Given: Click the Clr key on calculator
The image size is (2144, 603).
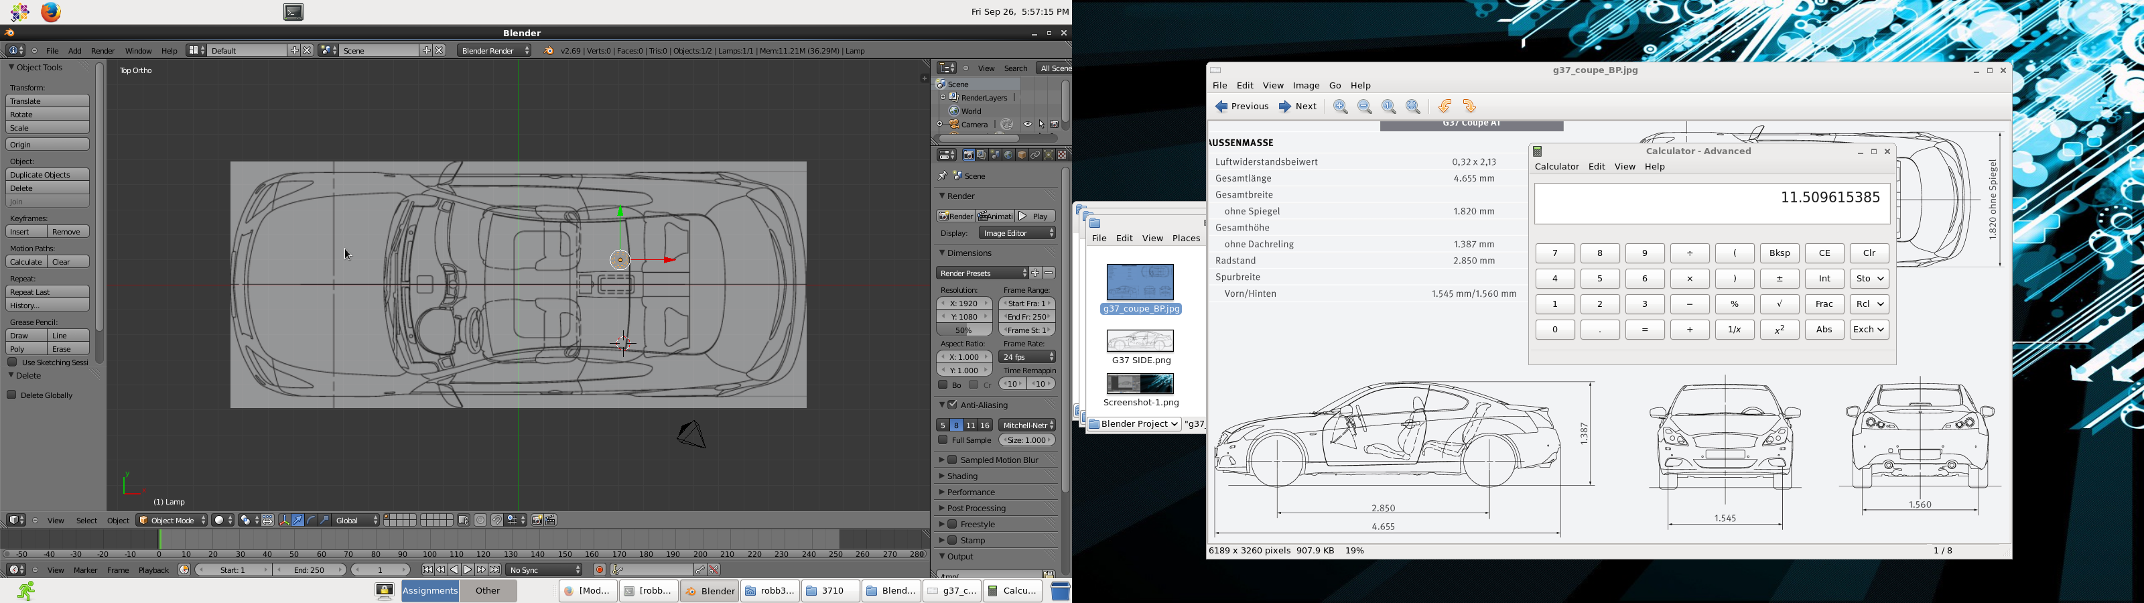Looking at the screenshot, I should 1869,254.
